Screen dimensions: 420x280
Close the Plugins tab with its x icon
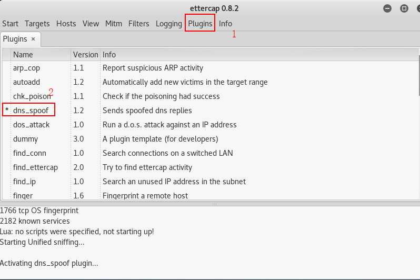33,39
